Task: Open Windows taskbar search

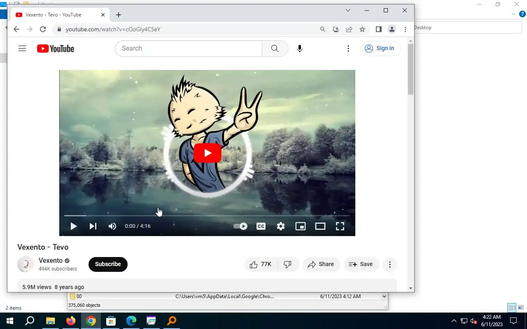Action: point(30,321)
